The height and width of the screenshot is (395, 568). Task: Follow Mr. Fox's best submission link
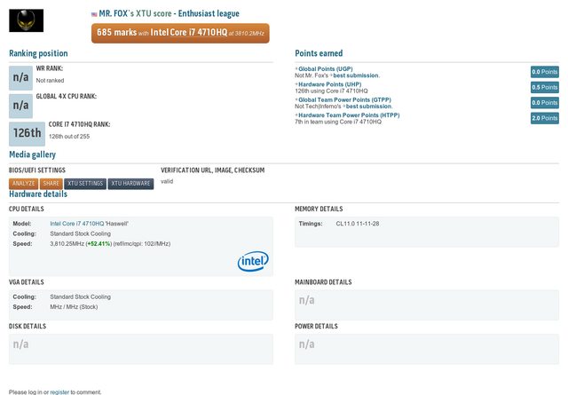[x=356, y=75]
